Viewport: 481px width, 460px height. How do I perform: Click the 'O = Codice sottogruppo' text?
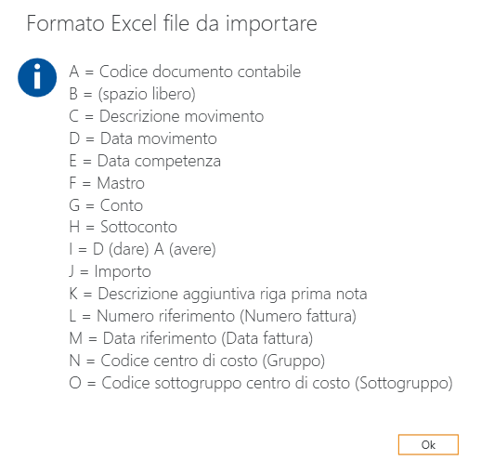pos(155,383)
